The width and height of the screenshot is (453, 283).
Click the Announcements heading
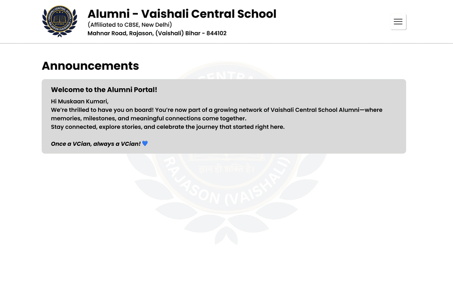tap(90, 66)
